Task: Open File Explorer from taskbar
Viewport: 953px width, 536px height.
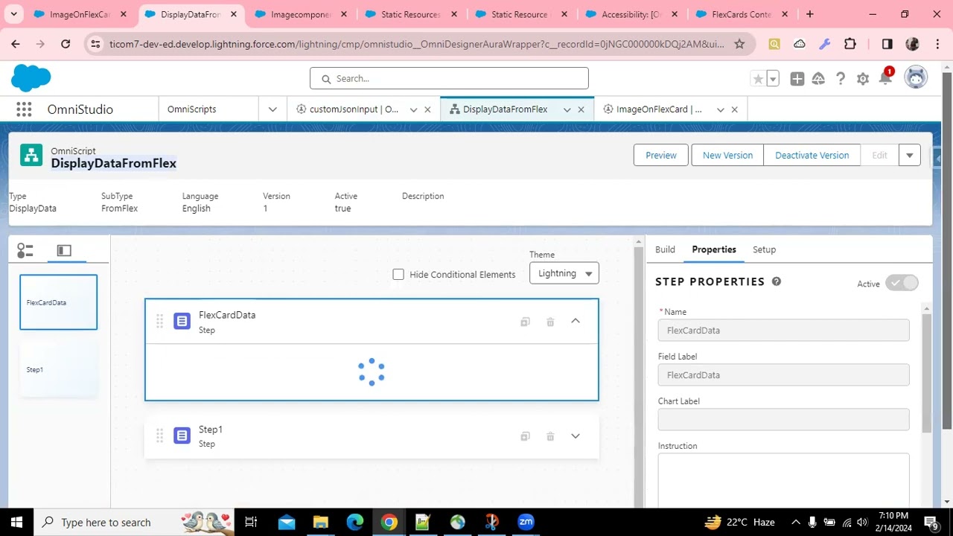Action: point(320,522)
